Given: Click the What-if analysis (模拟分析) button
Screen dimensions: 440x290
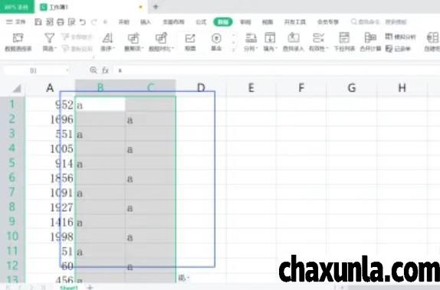Looking at the screenshot, I should (400, 37).
